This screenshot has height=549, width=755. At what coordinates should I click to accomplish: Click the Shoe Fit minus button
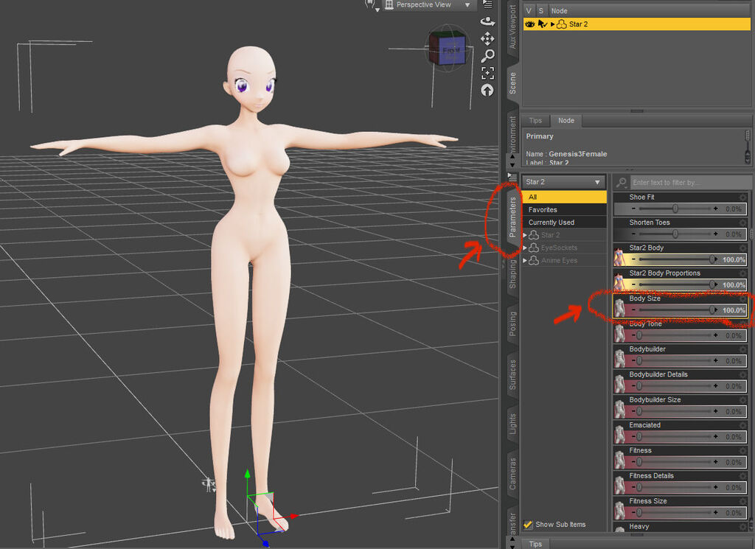633,209
